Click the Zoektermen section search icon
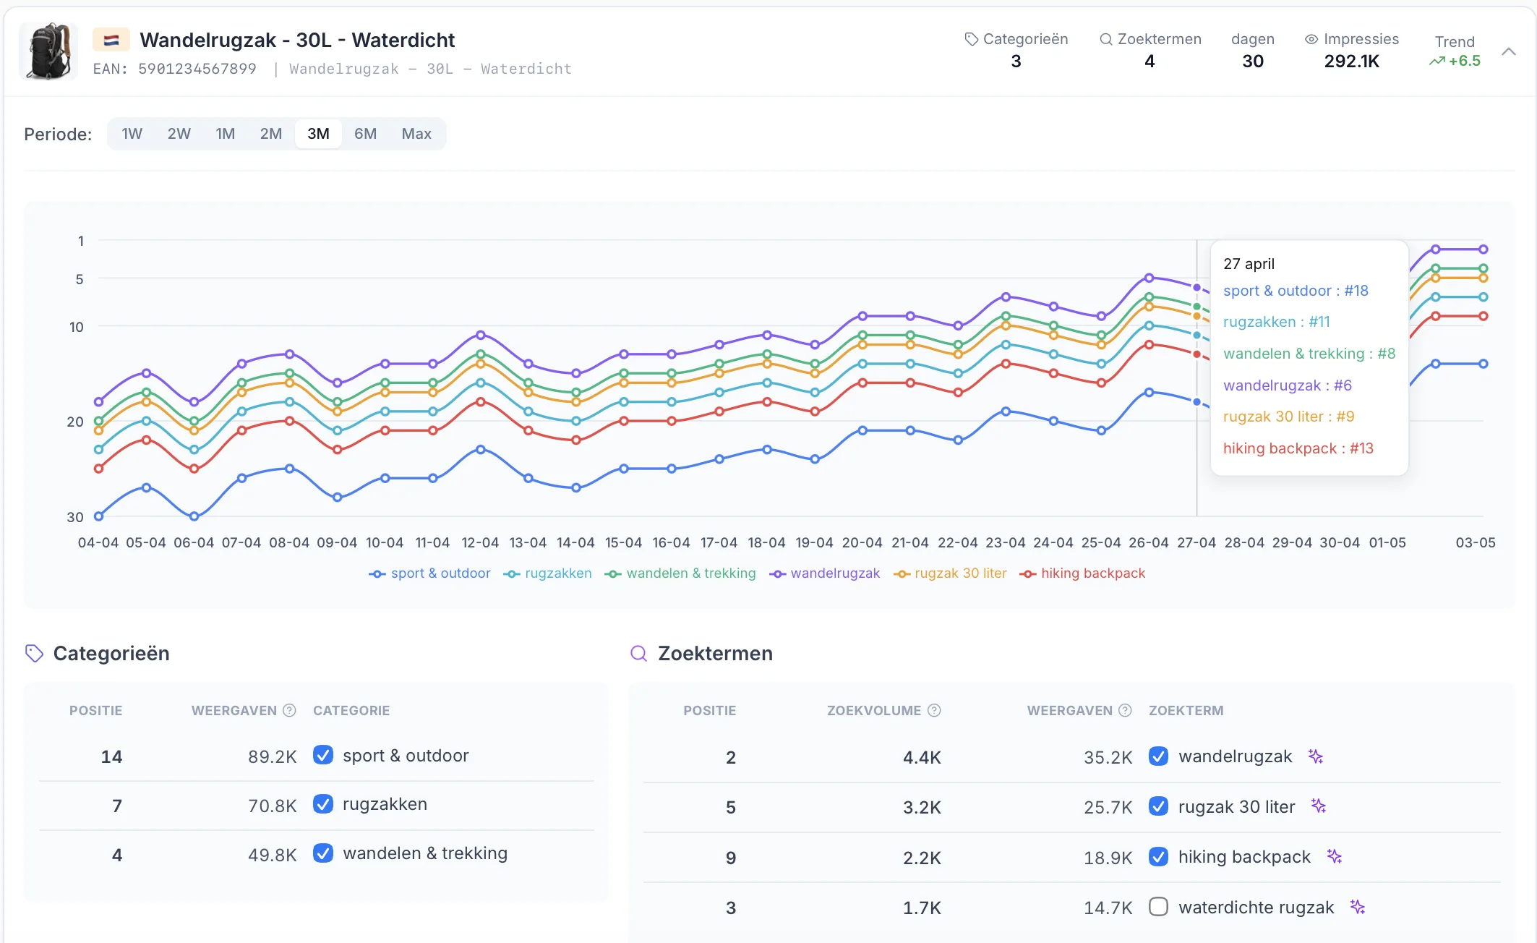Image resolution: width=1537 pixels, height=943 pixels. [x=638, y=653]
